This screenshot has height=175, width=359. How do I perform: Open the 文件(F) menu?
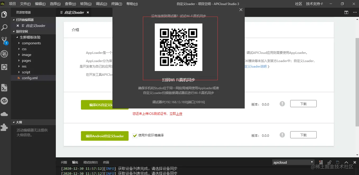point(25,4)
